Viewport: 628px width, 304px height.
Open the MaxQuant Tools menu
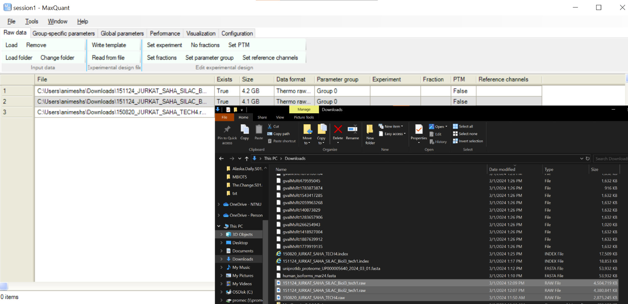[32, 21]
